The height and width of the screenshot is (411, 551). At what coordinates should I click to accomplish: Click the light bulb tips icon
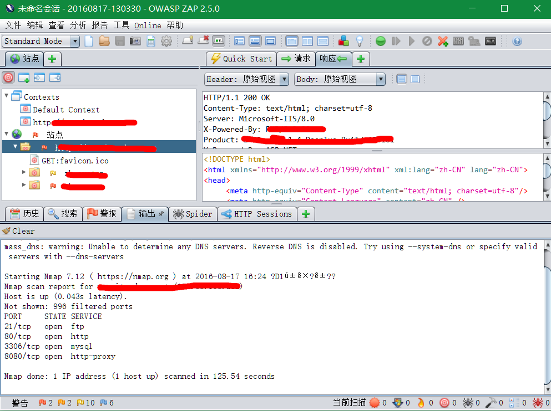point(360,41)
